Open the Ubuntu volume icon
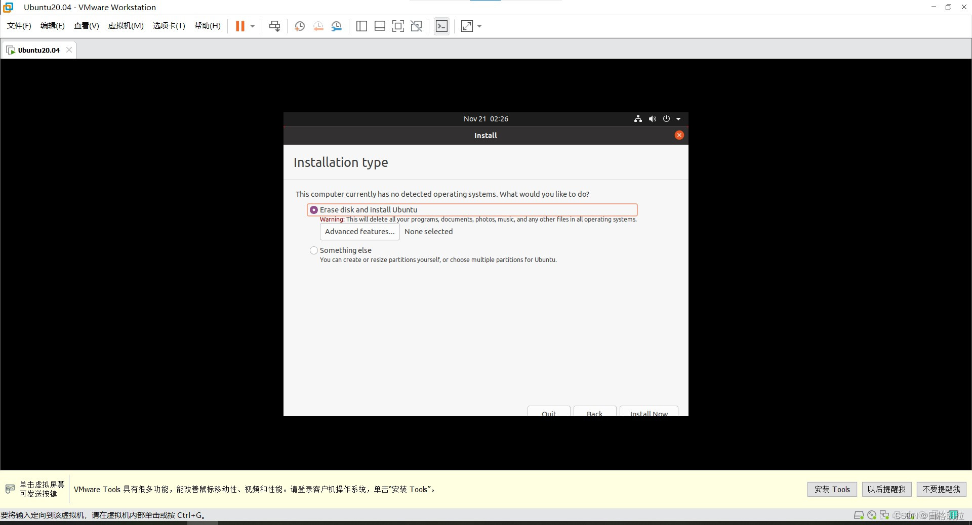 click(x=653, y=119)
